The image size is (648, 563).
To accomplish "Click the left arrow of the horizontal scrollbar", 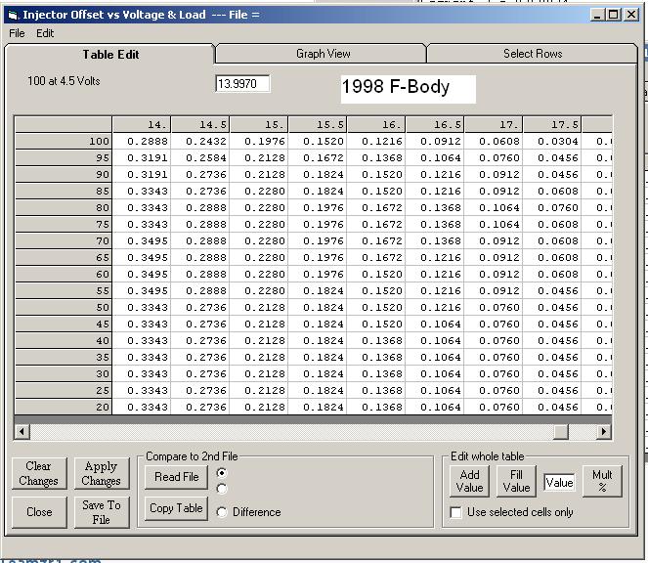I will coord(22,431).
